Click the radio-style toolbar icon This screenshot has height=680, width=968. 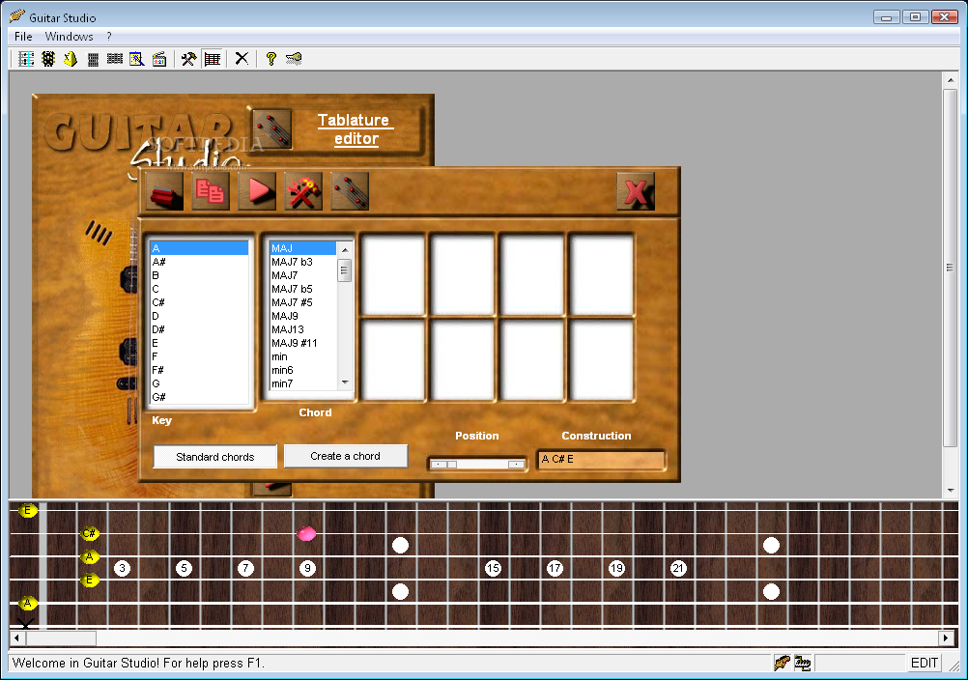pyautogui.click(x=159, y=59)
